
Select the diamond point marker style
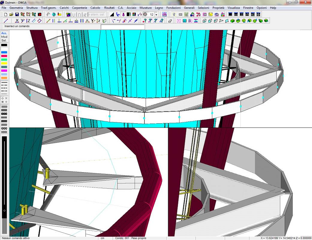pos(6,102)
